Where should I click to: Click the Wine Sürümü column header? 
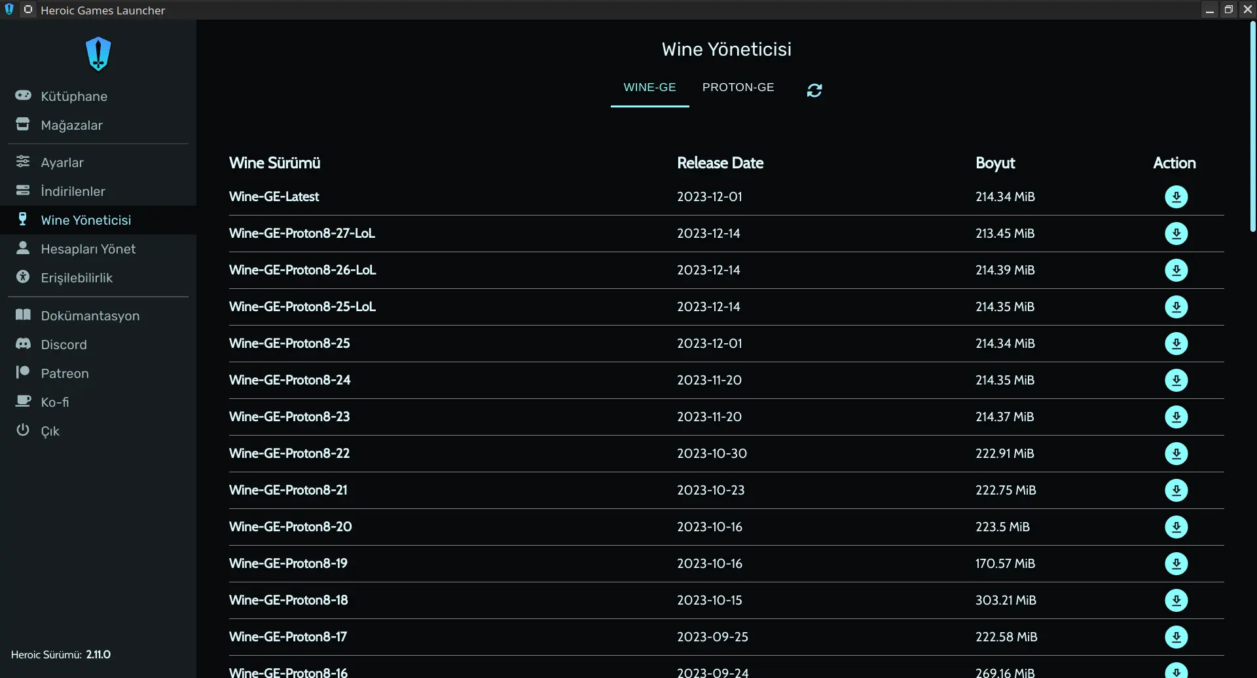pyautogui.click(x=274, y=163)
